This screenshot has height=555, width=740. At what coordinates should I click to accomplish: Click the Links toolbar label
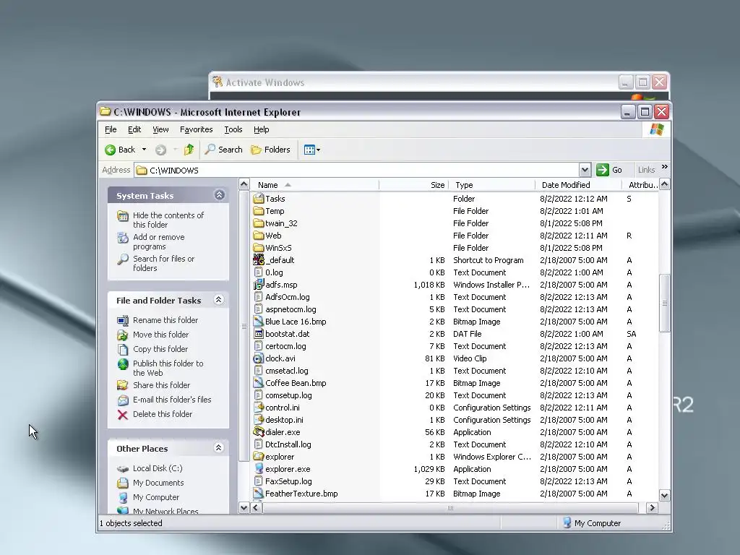pyautogui.click(x=646, y=170)
